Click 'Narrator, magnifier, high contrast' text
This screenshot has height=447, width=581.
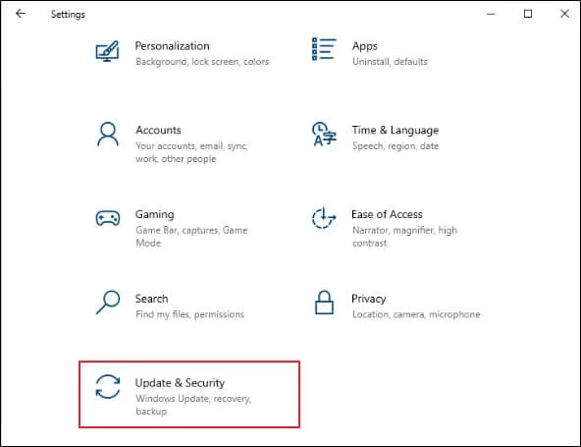pyautogui.click(x=404, y=237)
